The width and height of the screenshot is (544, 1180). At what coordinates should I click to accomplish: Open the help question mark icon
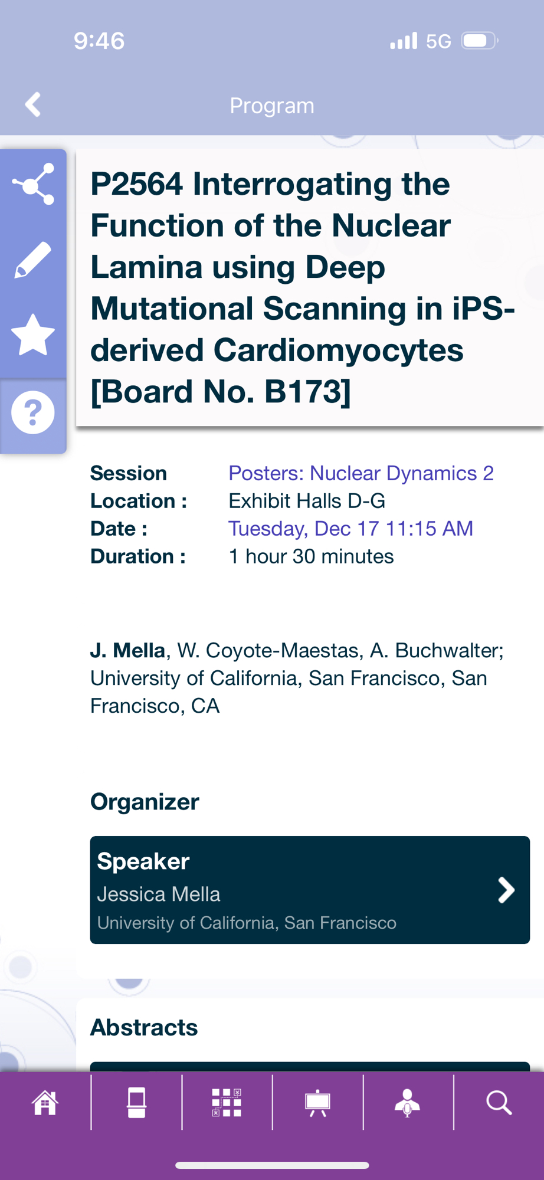tap(33, 412)
